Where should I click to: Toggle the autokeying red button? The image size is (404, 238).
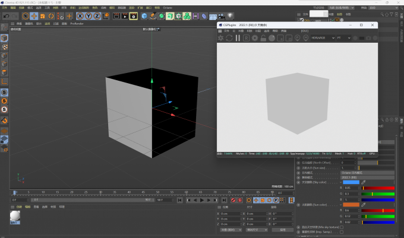(240, 200)
